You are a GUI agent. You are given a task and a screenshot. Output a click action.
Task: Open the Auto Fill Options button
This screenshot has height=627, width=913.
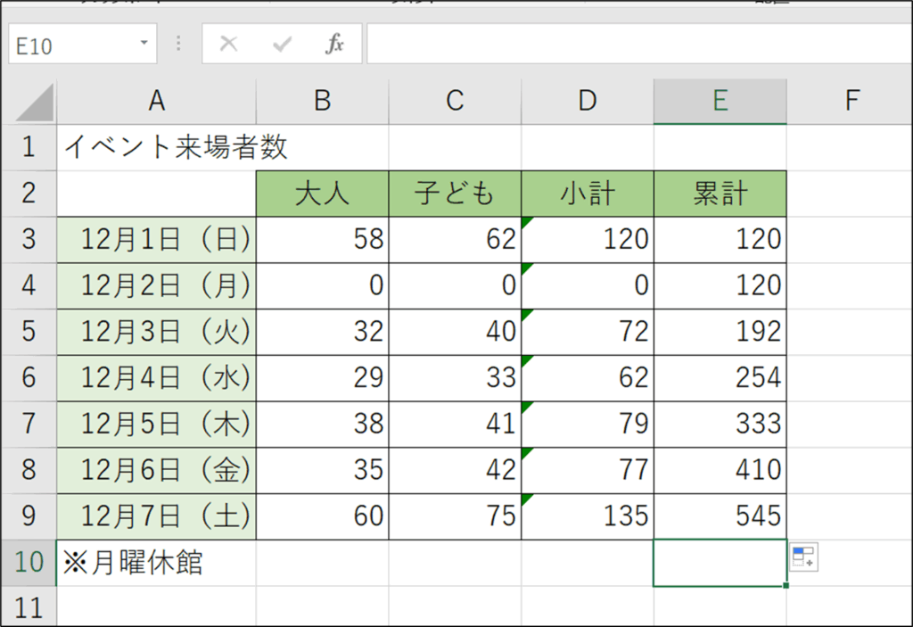click(804, 557)
